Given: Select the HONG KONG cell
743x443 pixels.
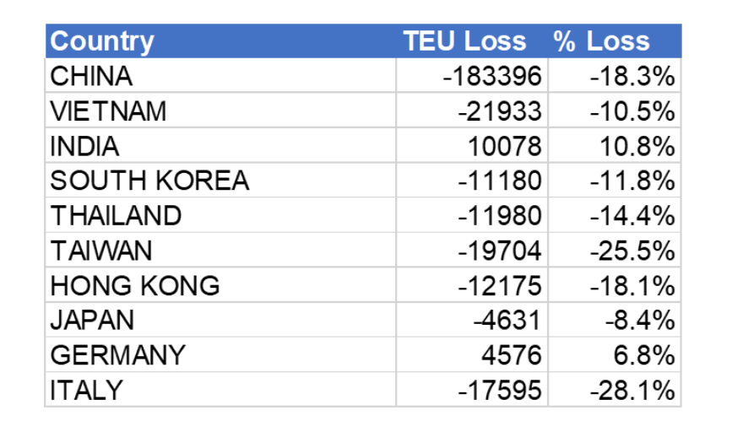Looking at the screenshot, I should pyautogui.click(x=135, y=286).
